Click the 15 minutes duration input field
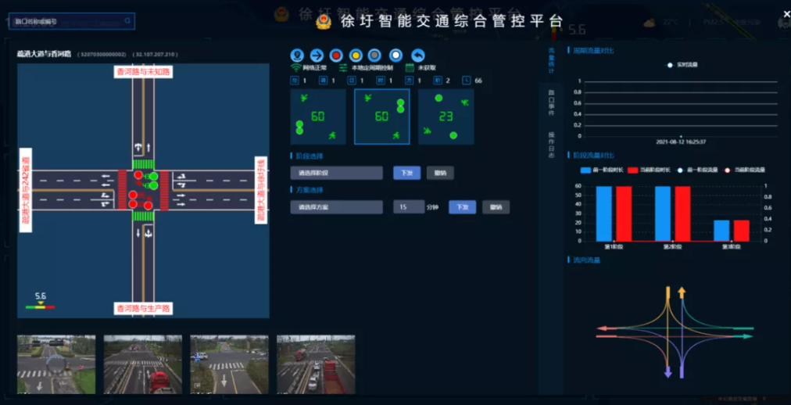 pos(408,207)
